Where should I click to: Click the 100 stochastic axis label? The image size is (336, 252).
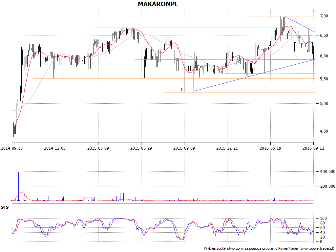(x=323, y=219)
